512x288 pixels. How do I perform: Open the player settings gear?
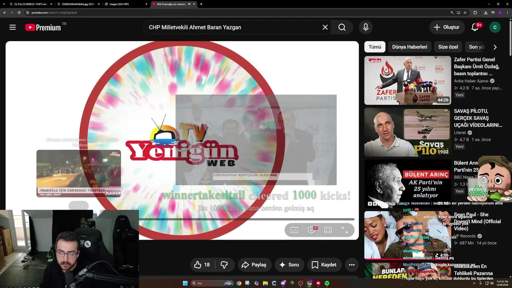point(311,230)
